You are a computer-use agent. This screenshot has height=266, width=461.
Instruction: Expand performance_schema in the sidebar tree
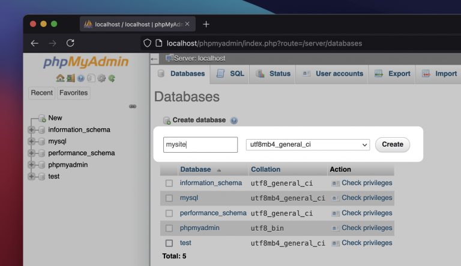[31, 153]
